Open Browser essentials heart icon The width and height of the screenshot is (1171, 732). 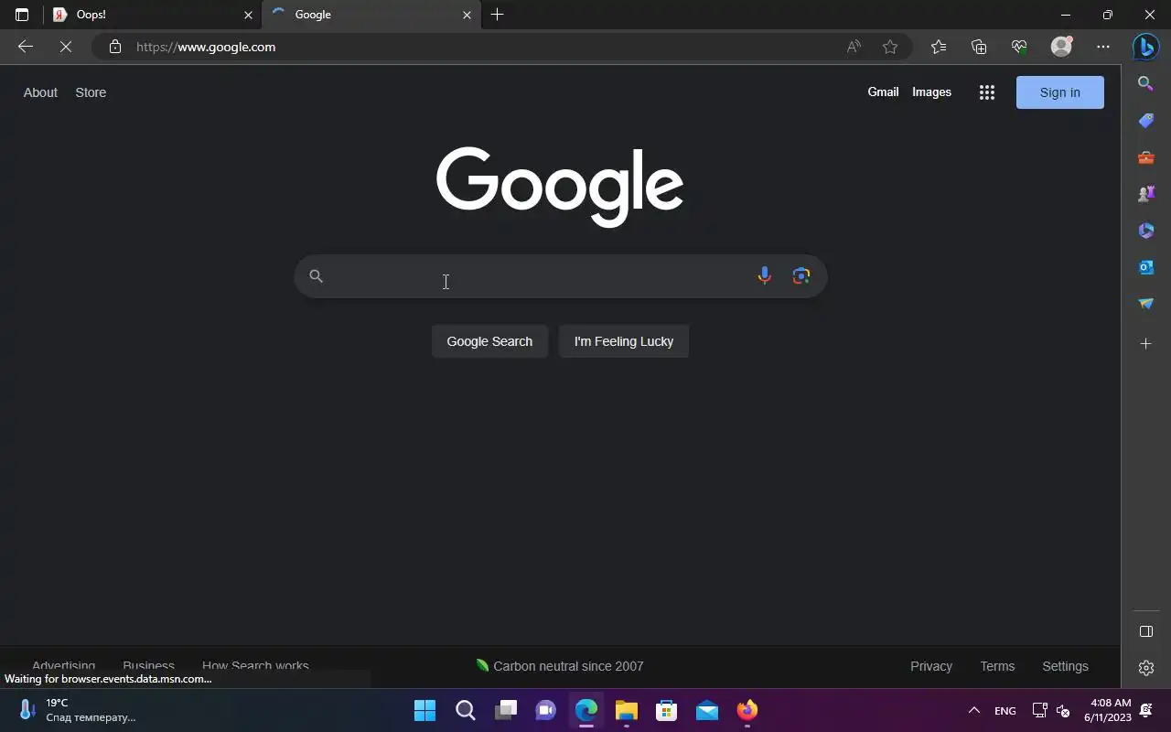tap(1019, 47)
